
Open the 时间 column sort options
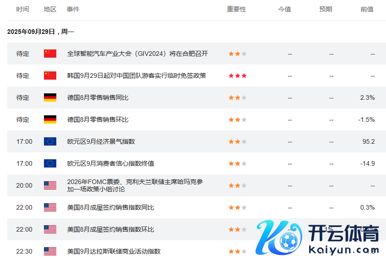pos(23,9)
